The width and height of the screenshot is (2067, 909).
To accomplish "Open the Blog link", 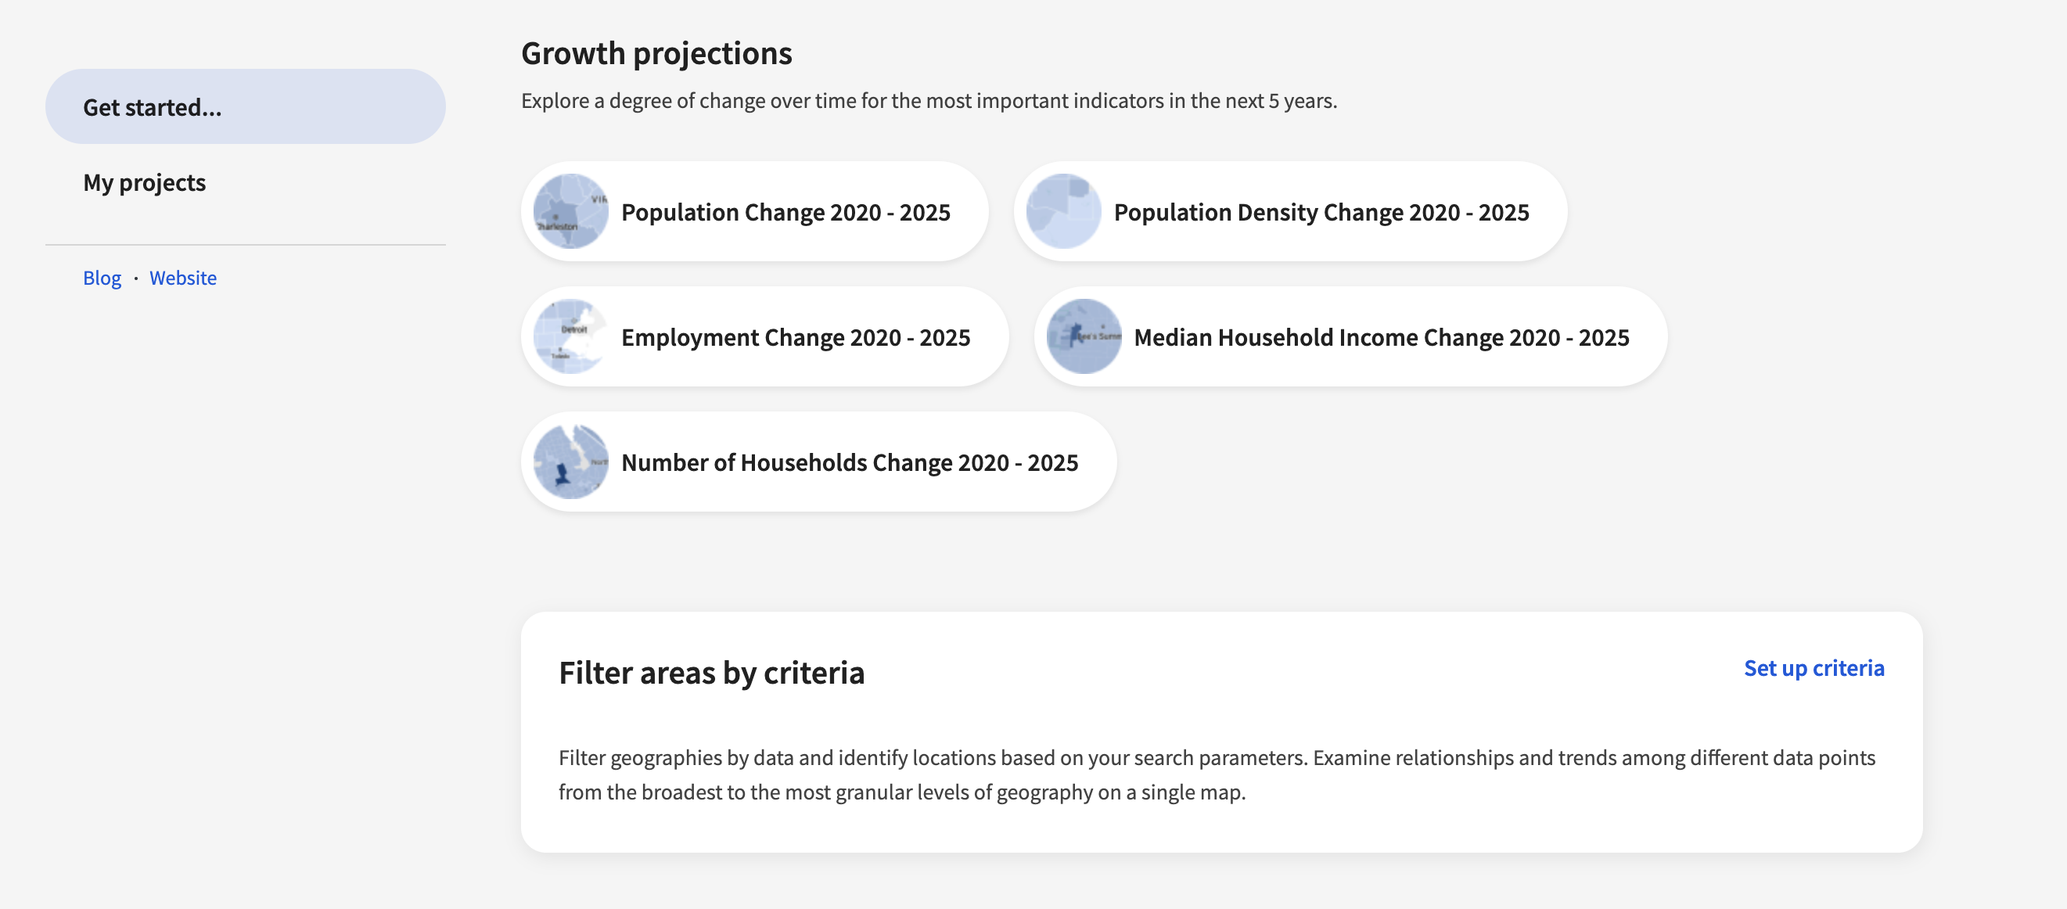I will (102, 278).
